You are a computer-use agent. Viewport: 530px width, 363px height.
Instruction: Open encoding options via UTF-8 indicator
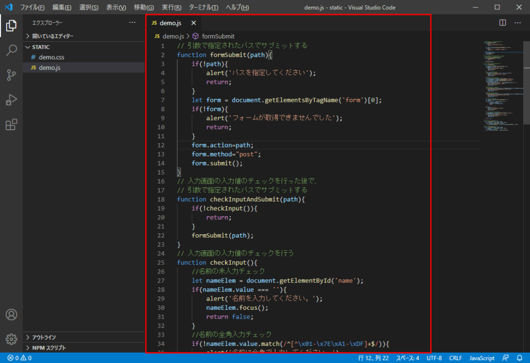[434, 357]
